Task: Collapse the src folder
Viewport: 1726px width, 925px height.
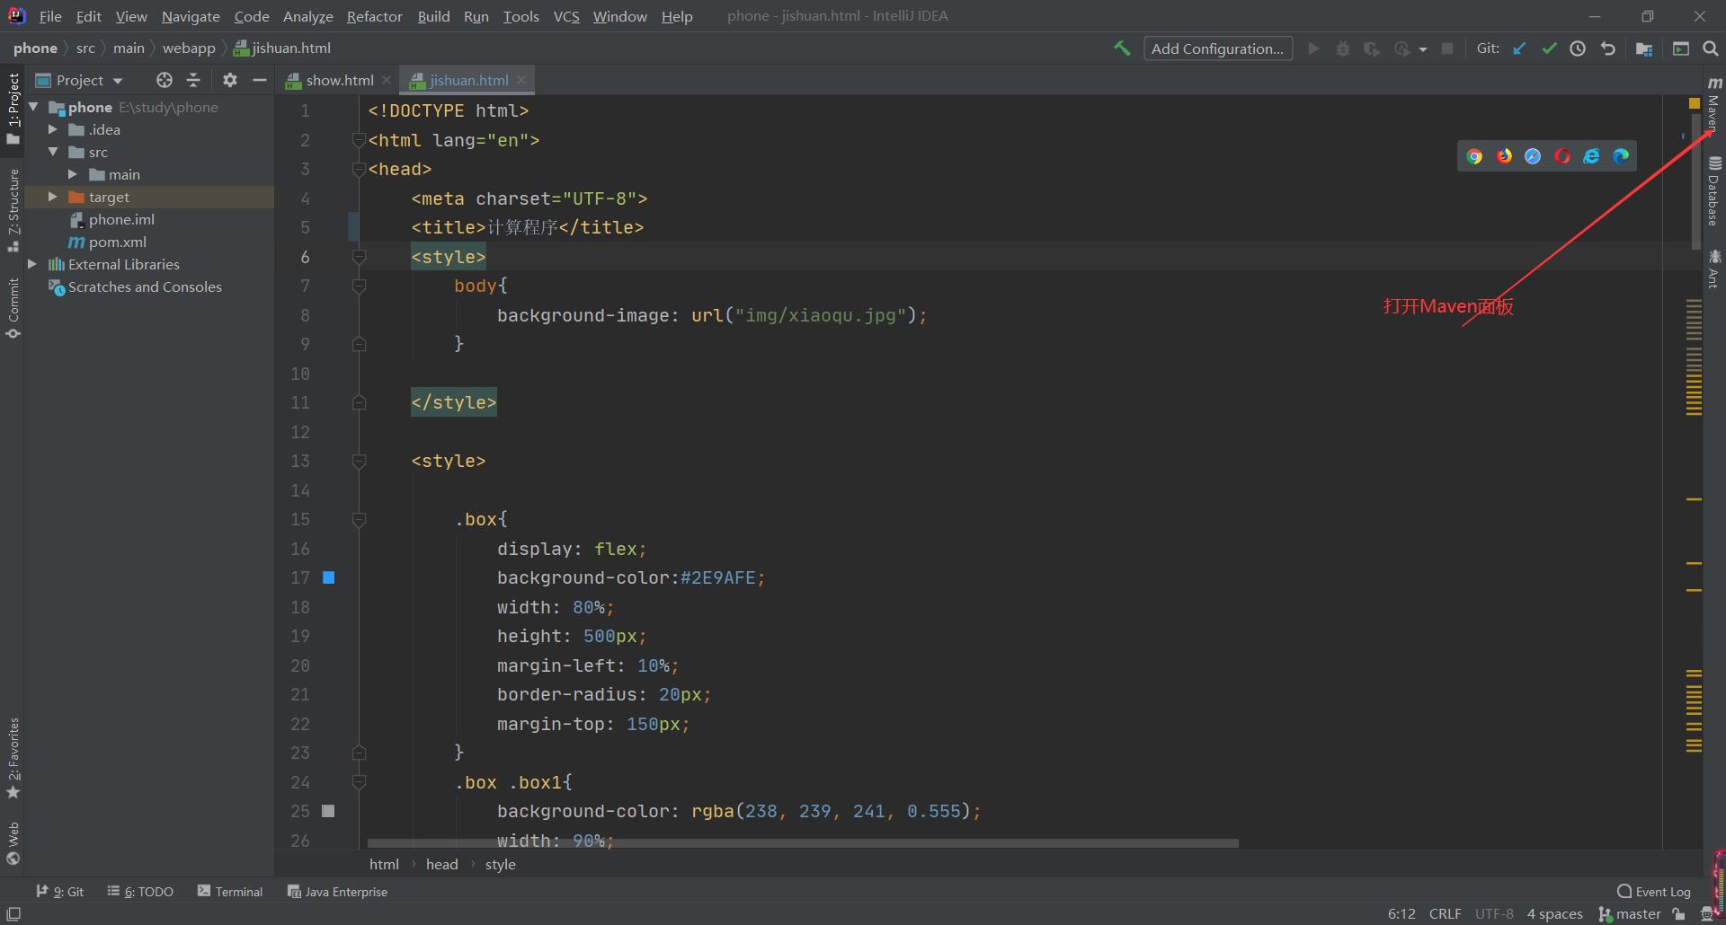Action: (x=52, y=152)
